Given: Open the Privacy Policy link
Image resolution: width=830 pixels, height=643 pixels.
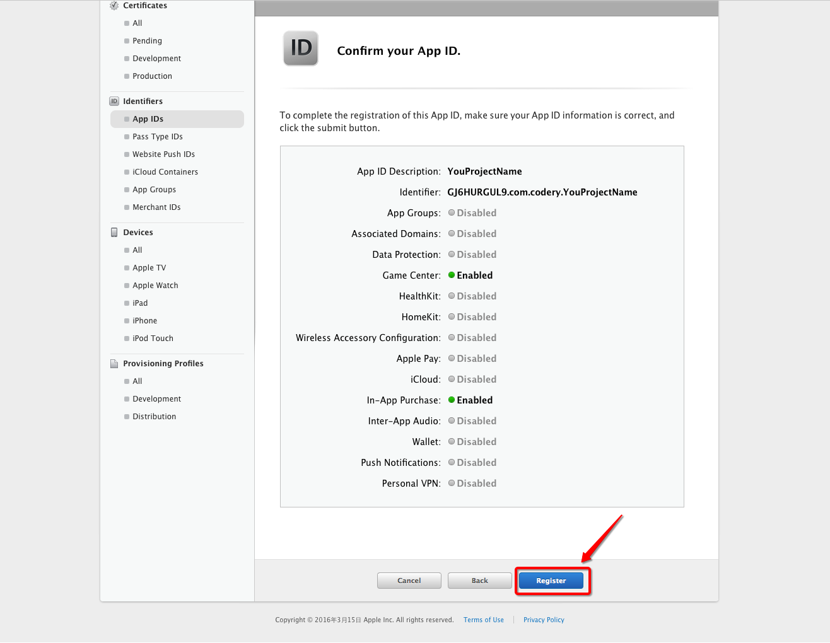Looking at the screenshot, I should coord(544,620).
